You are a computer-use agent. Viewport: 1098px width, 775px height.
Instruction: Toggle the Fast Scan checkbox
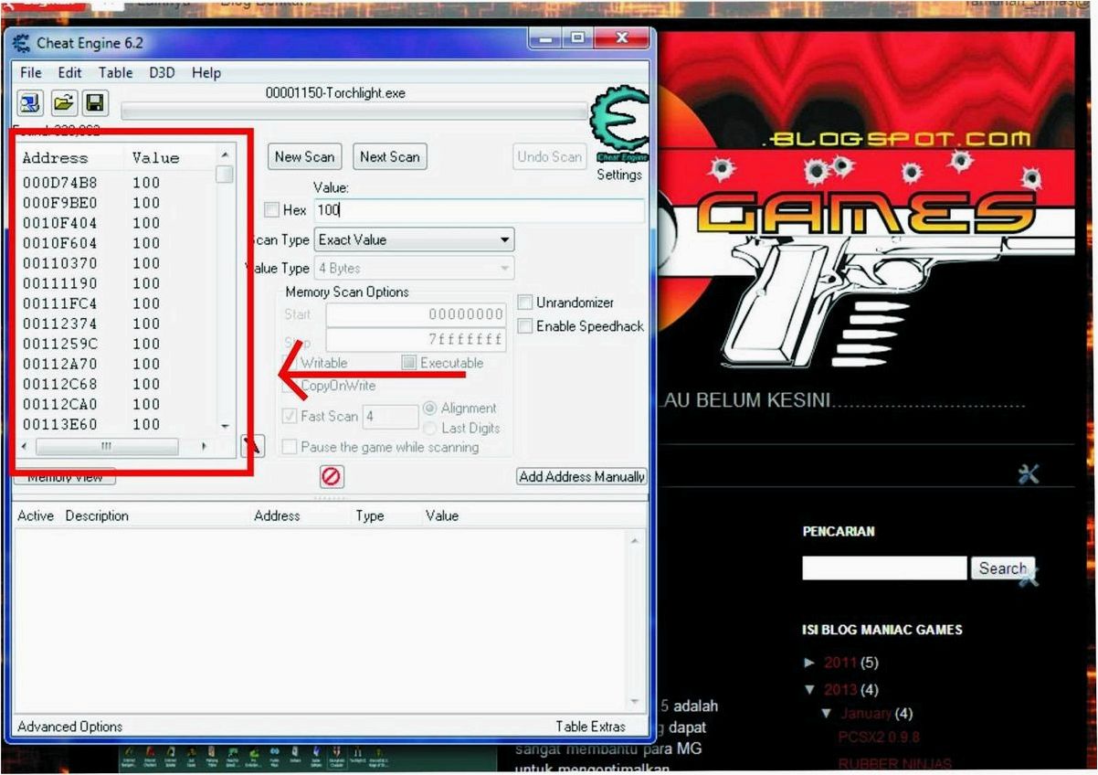289,416
